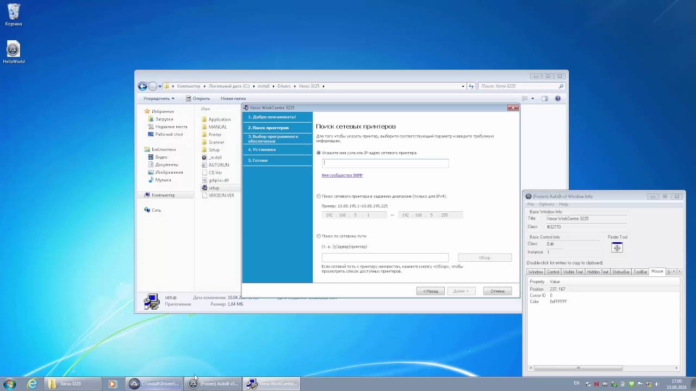The height and width of the screenshot is (391, 696).
Task: Click the Position row in AutoIt list
Action: (604, 289)
